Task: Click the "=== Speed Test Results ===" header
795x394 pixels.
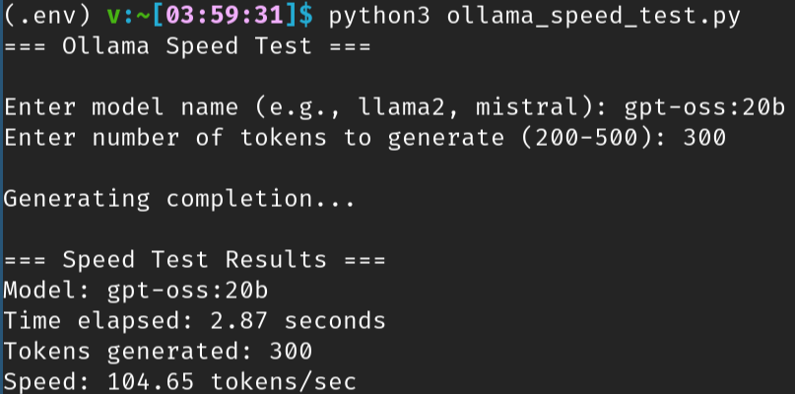Action: point(195,260)
